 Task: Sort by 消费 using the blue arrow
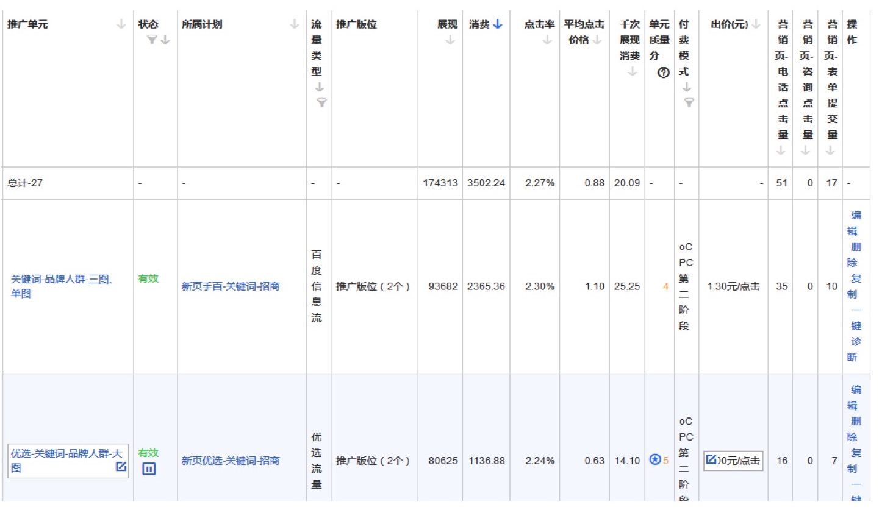click(x=498, y=25)
